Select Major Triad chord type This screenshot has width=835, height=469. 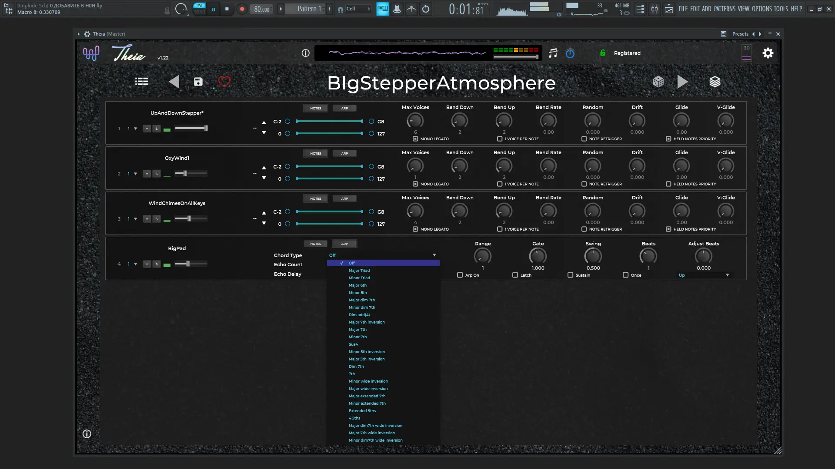pos(359,271)
